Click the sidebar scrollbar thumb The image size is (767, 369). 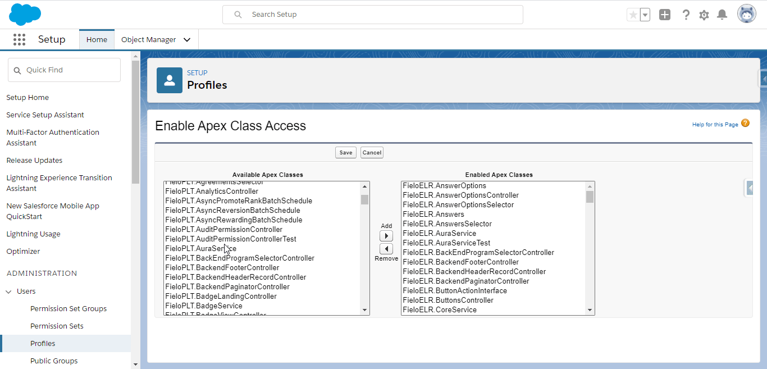click(x=135, y=121)
